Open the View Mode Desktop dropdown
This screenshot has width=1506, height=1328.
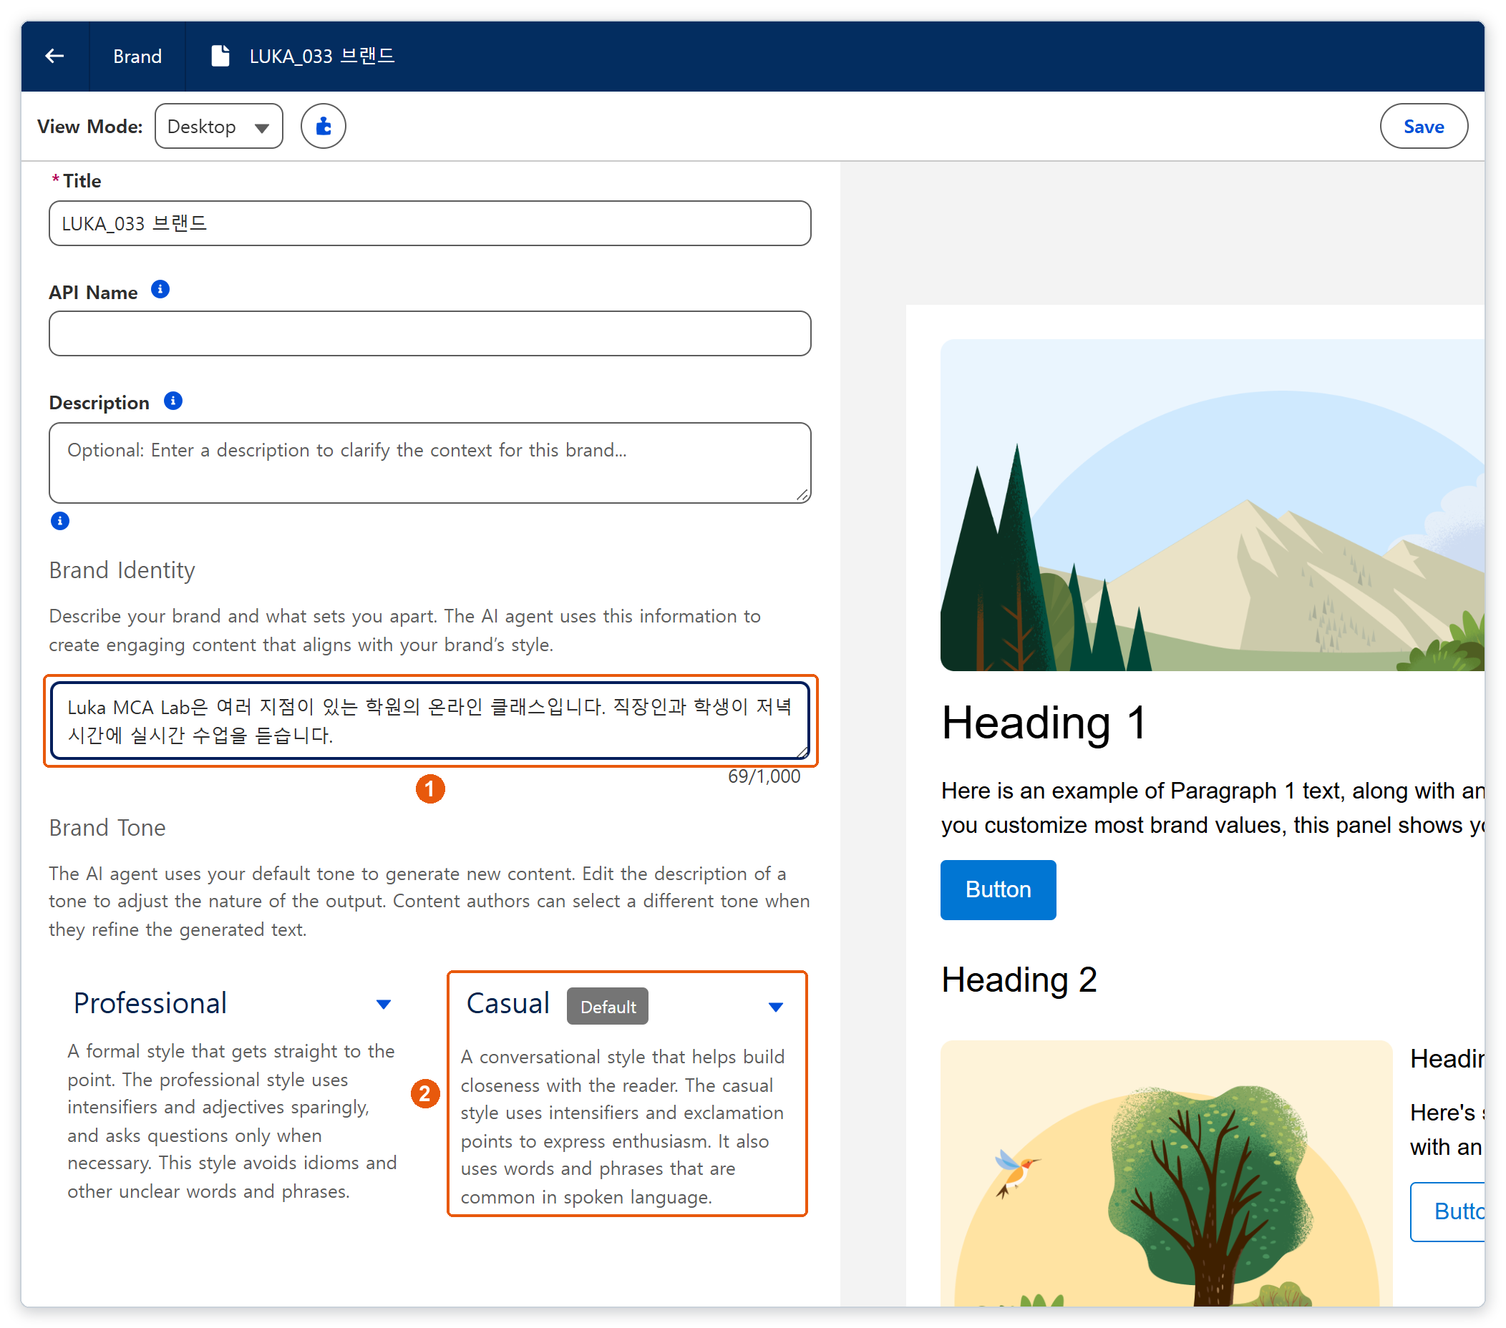coord(219,127)
